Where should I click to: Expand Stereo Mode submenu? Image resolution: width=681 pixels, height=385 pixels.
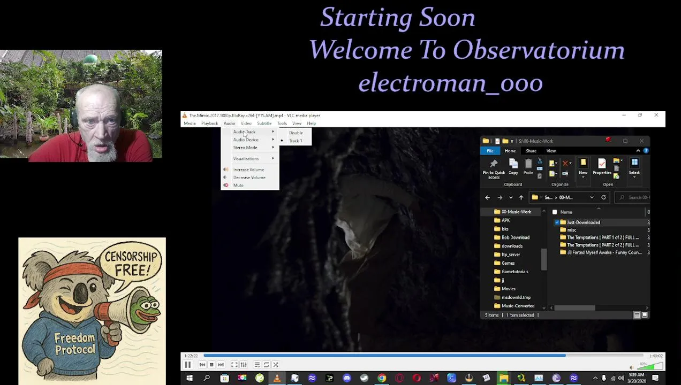(x=250, y=148)
